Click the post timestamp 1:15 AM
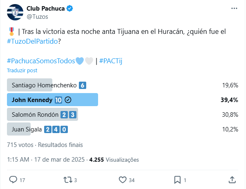 tap(18, 160)
